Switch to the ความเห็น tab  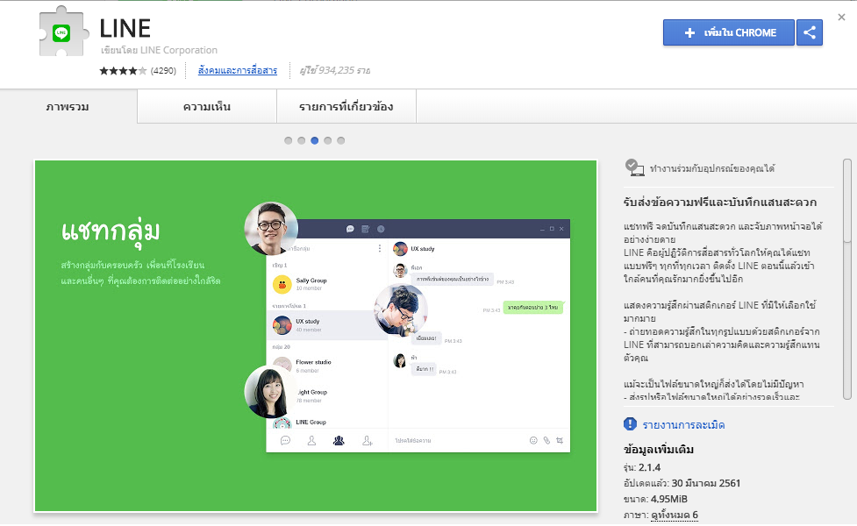point(207,106)
